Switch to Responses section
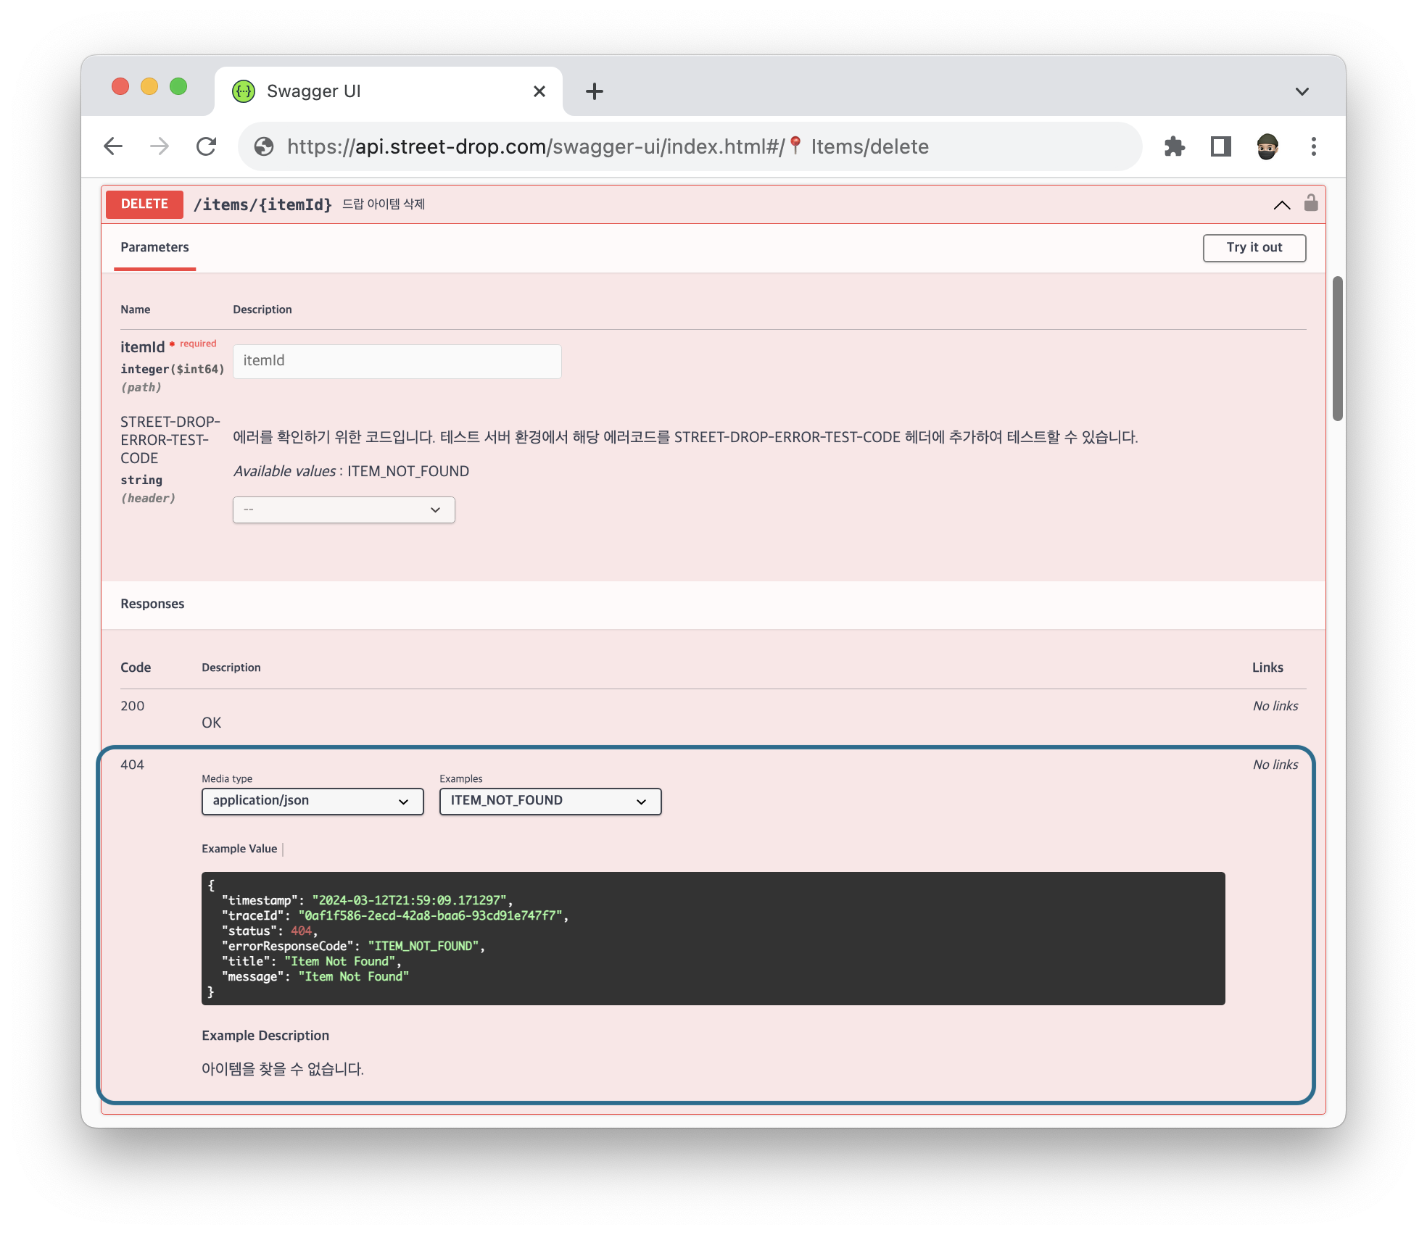The width and height of the screenshot is (1427, 1235). click(x=152, y=602)
